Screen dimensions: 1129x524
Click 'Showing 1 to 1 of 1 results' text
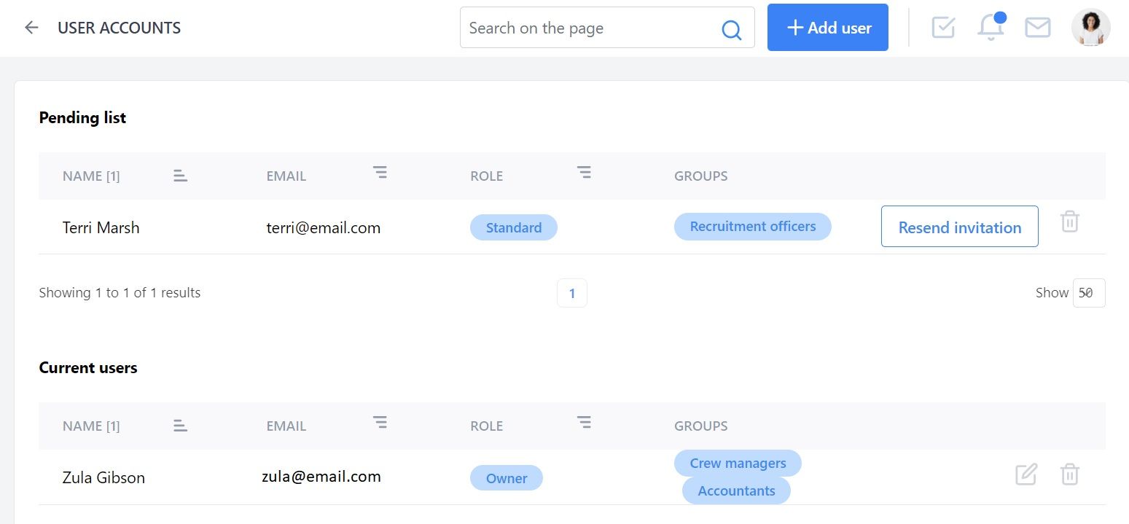point(120,292)
